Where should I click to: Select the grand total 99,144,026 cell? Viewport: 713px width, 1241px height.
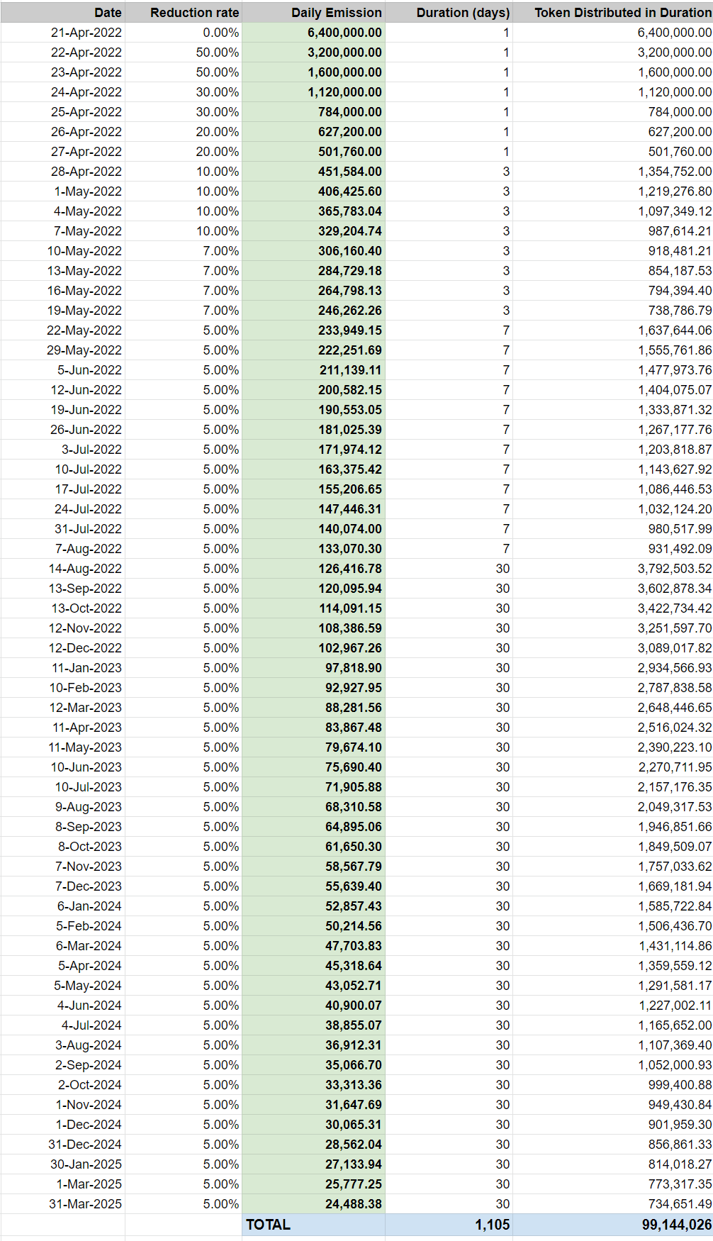(613, 1225)
